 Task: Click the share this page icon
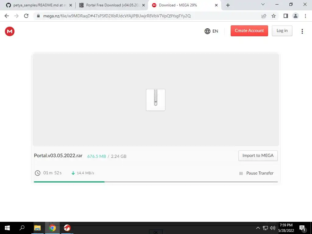[x=264, y=16]
